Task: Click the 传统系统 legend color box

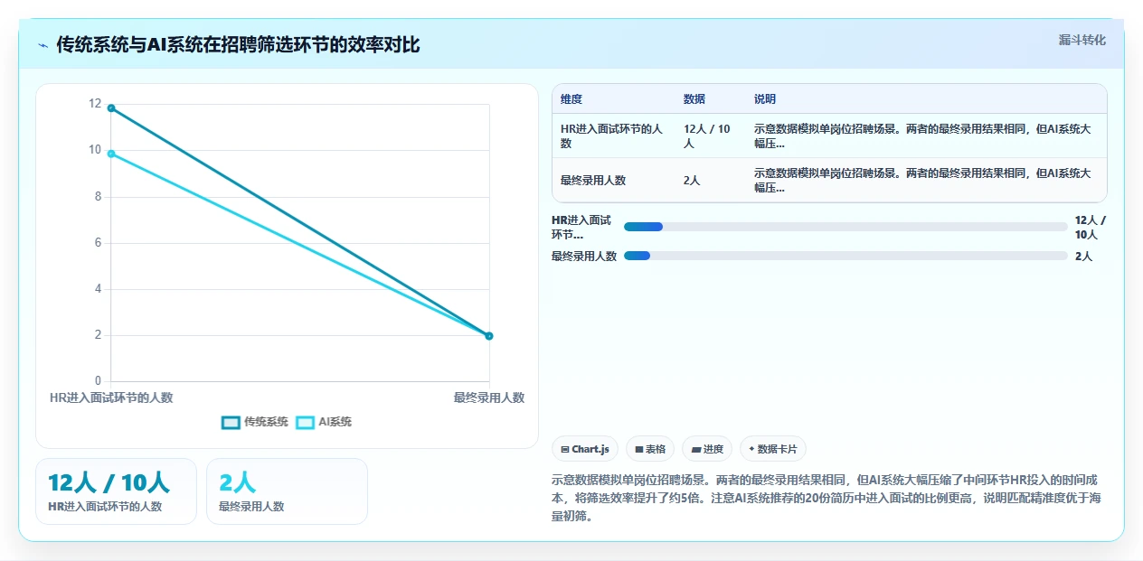Action: (x=231, y=422)
